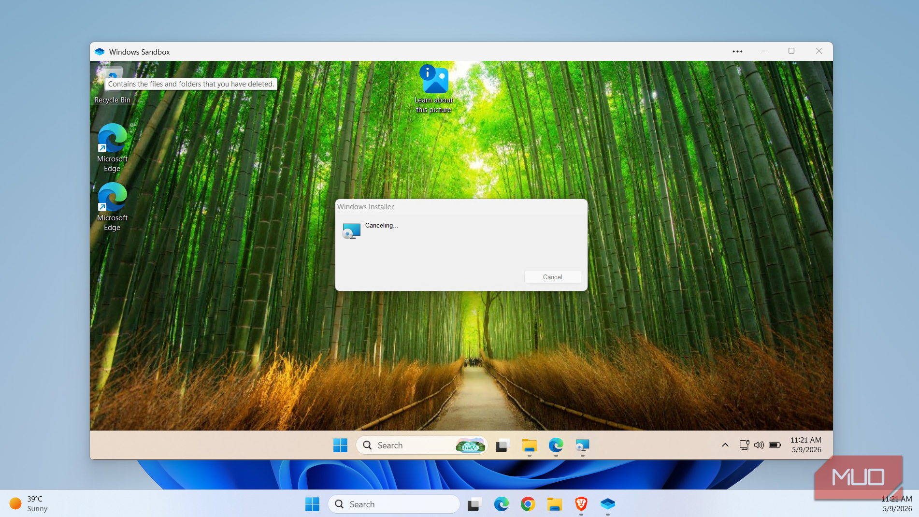
Task: Open the Sandbox Start menu
Action: pyautogui.click(x=340, y=445)
